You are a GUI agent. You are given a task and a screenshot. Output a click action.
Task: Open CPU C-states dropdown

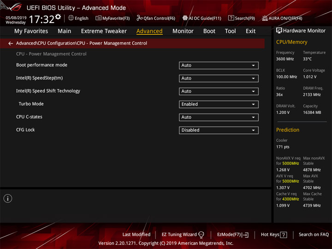(x=219, y=117)
